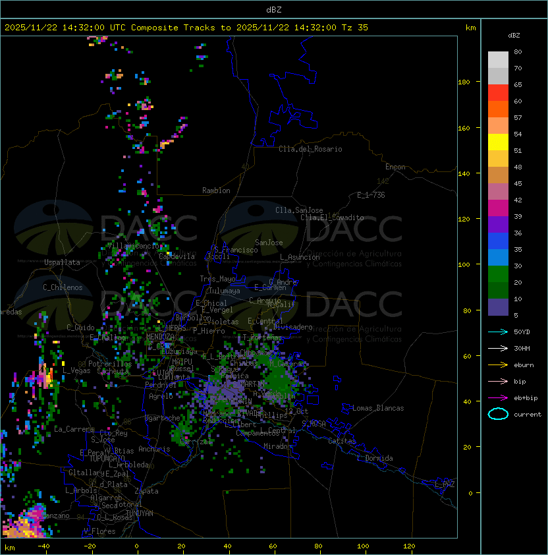Click the Ramblon place label

click(x=216, y=190)
